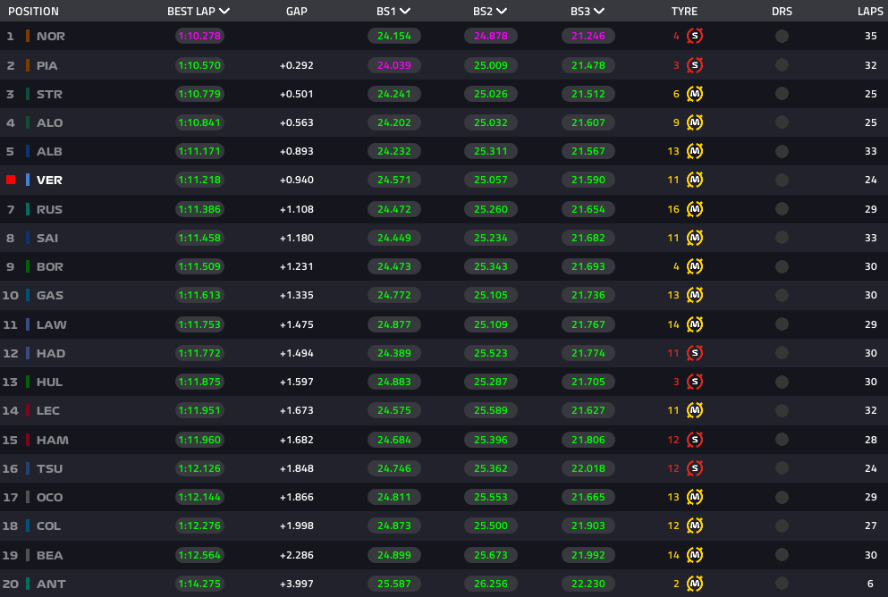Select the medium tyre icon for Antonelli
The width and height of the screenshot is (888, 597).
pos(695,584)
